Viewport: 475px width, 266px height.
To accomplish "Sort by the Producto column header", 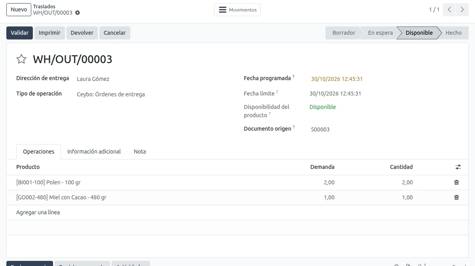I will (28, 167).
